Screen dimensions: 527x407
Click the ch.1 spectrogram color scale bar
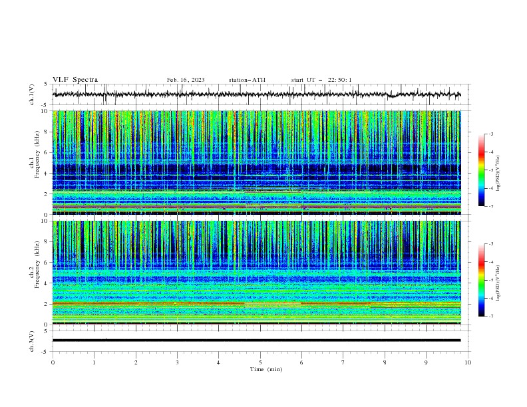pos(481,170)
